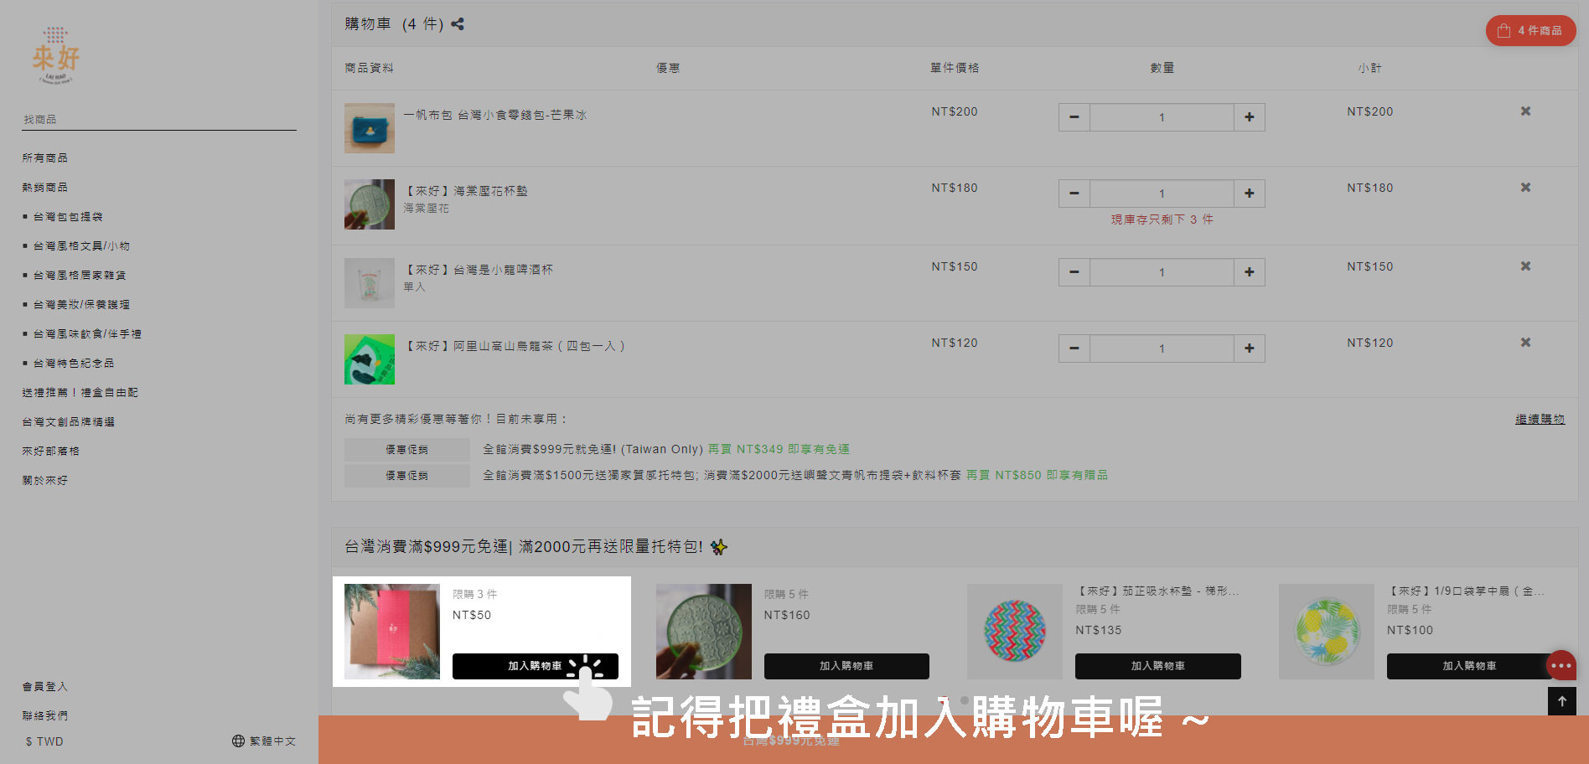Open the red 4 件商品 cart button

1530,31
